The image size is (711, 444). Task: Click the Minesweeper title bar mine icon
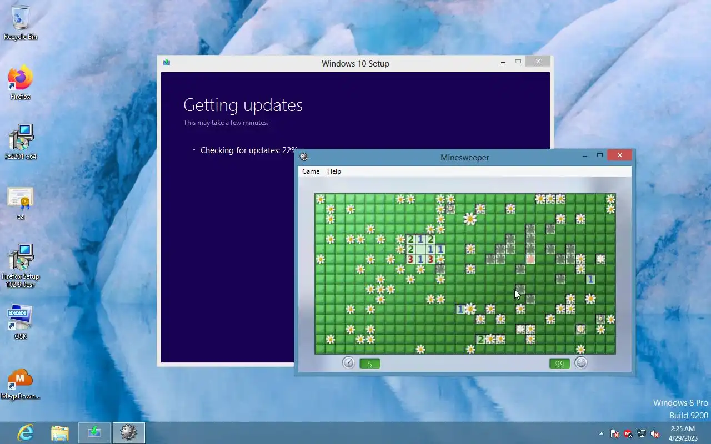tap(304, 157)
